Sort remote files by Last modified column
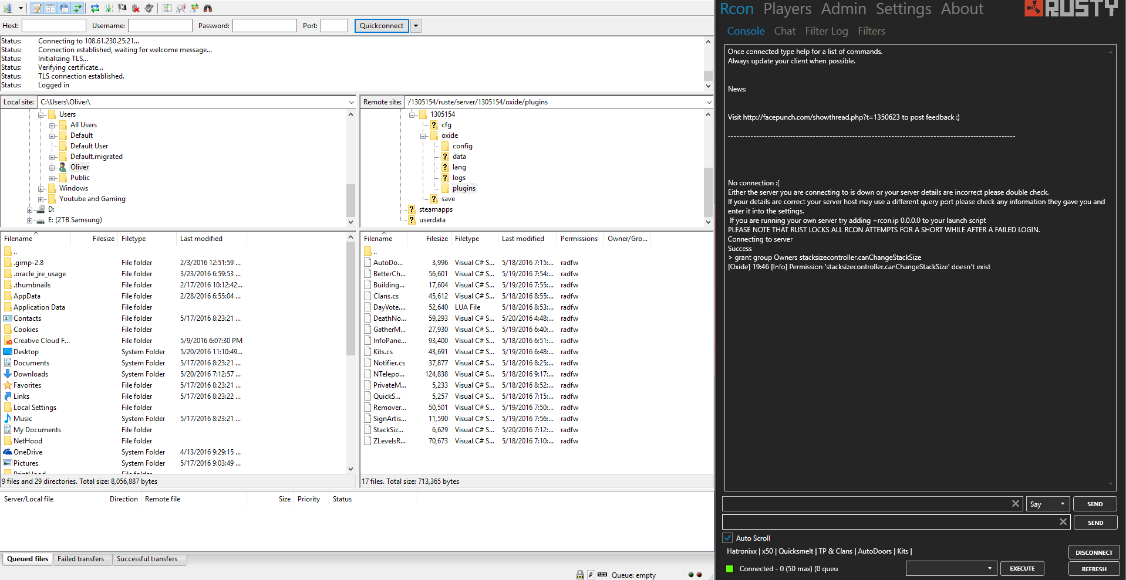Viewport: 1126px width, 580px height. (522, 239)
